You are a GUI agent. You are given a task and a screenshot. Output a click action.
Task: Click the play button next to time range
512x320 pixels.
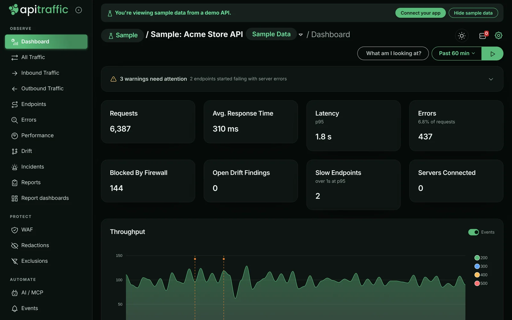point(492,53)
